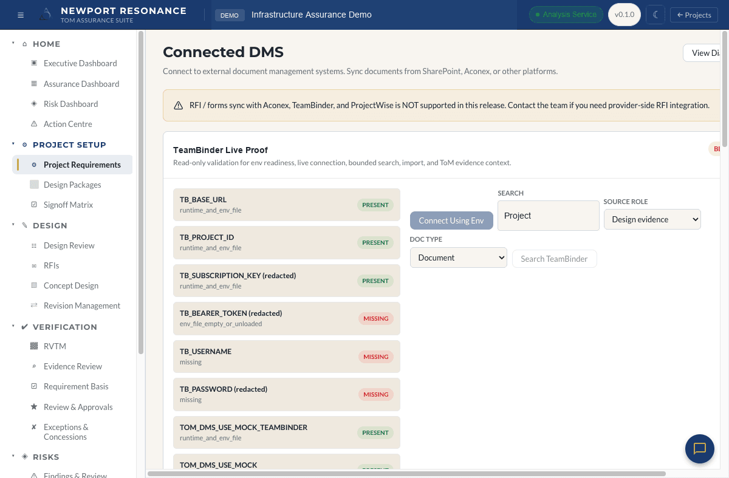Click the Exceptions & Concessions cross icon
The height and width of the screenshot is (478, 729).
click(34, 427)
